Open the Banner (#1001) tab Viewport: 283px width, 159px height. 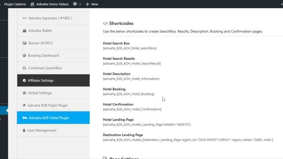point(54,43)
